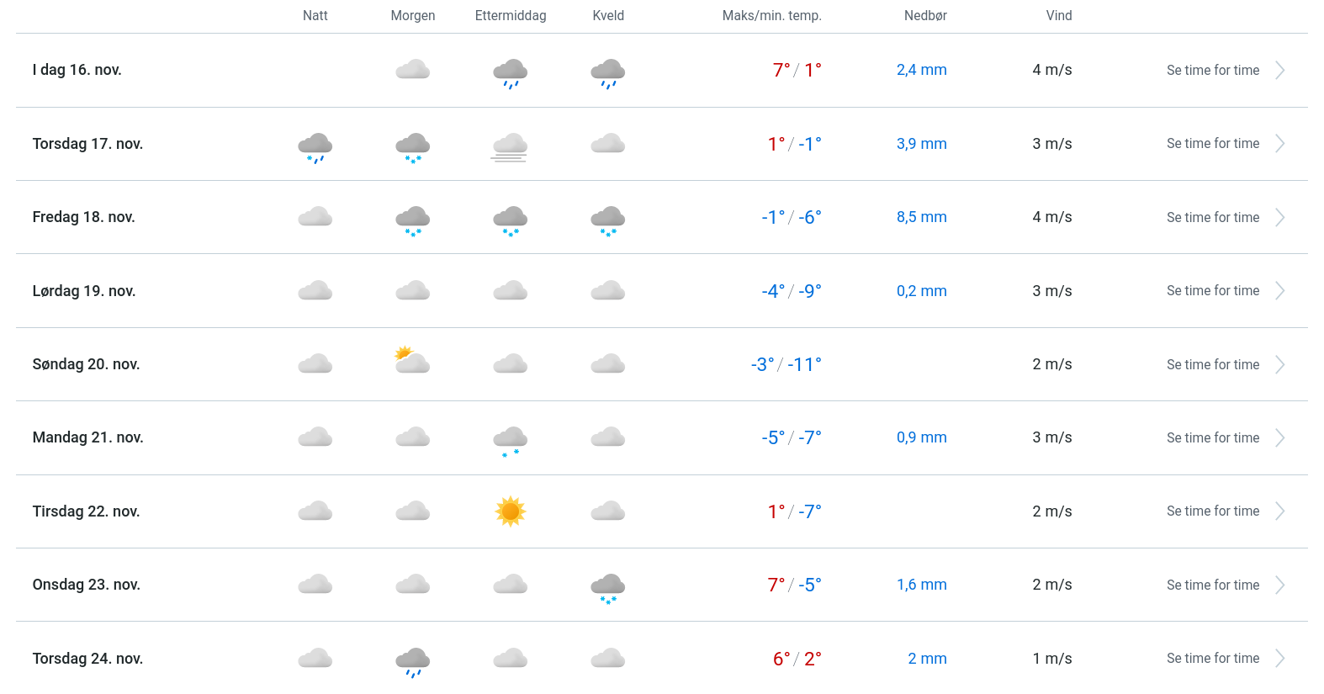Open 'Se time for time' for Mandag 21.

point(1212,438)
